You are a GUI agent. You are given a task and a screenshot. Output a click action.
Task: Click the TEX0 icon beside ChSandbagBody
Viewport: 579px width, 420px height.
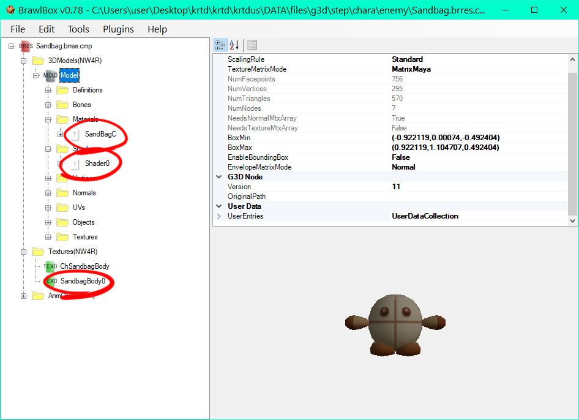point(50,266)
